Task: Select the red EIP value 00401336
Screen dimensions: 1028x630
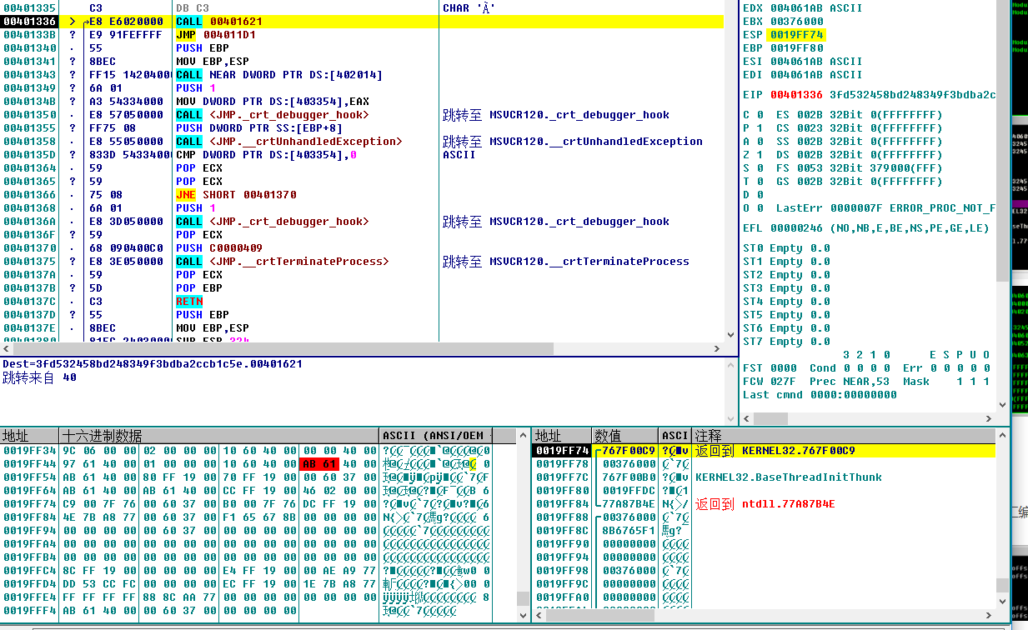Action: (x=797, y=95)
